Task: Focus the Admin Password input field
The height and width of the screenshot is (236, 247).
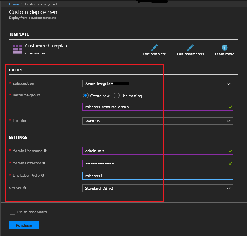Action: [158, 163]
